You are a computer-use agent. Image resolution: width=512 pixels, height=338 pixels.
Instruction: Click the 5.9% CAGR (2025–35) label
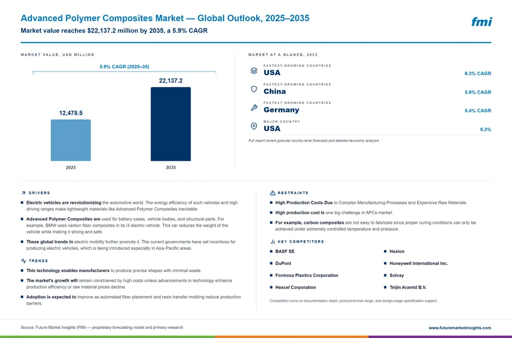point(125,66)
